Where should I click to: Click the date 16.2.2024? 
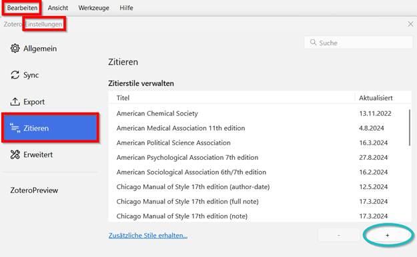click(x=374, y=172)
